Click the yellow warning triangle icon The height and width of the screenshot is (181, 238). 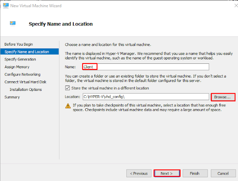(68, 106)
